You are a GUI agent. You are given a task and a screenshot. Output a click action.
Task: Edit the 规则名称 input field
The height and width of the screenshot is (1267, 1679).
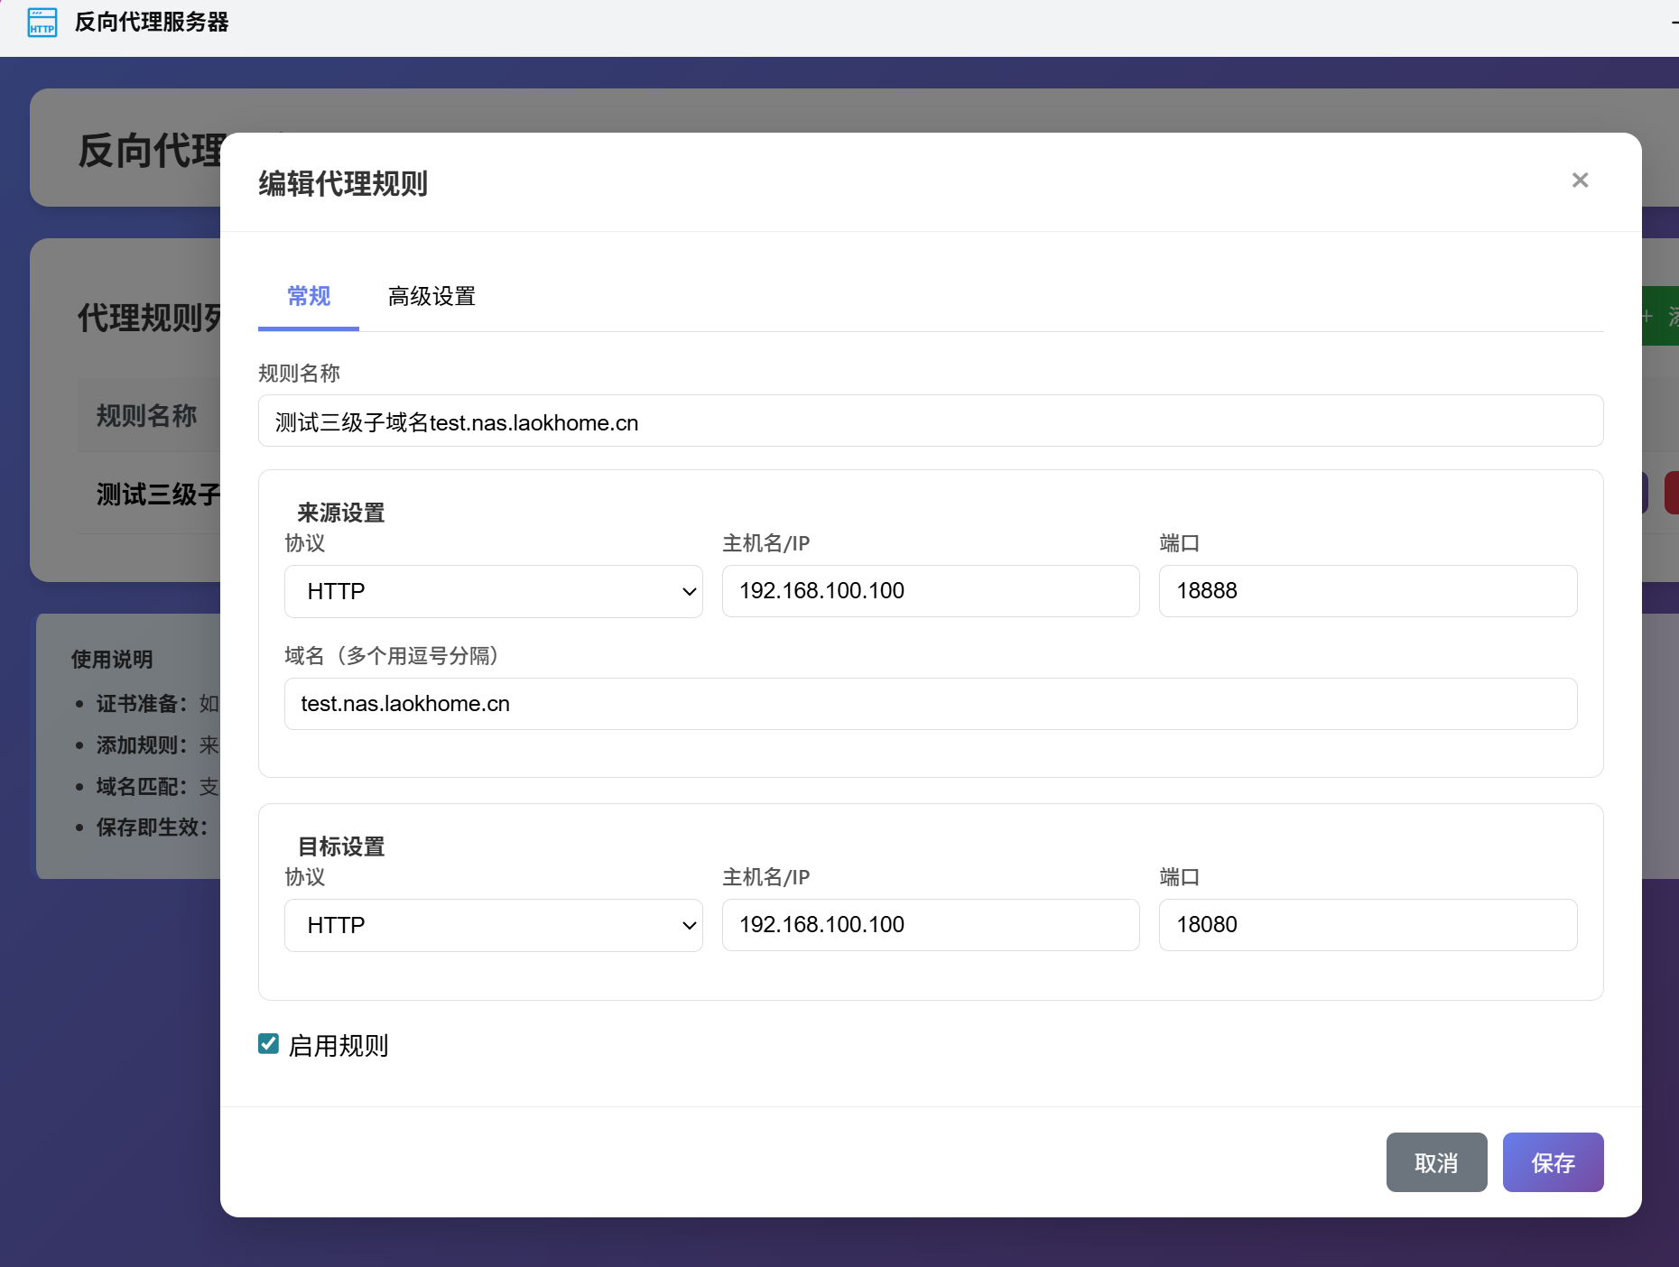931,421
